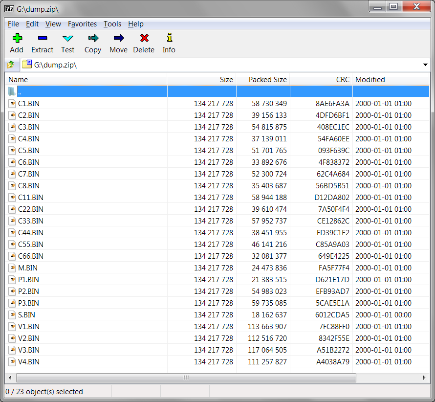Sort by the Packed Size column header
The height and width of the screenshot is (402, 435).
pyautogui.click(x=263, y=80)
